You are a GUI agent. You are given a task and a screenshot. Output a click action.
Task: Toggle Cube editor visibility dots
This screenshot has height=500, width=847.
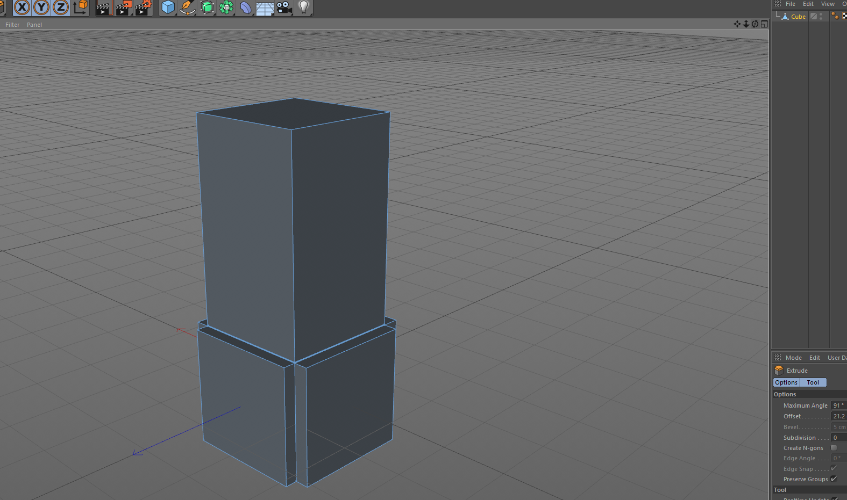[821, 17]
